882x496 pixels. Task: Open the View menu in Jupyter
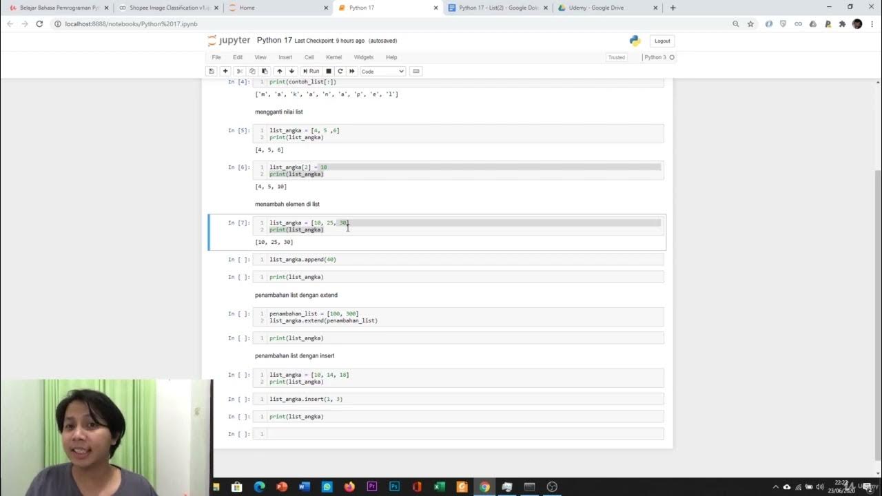tap(260, 57)
